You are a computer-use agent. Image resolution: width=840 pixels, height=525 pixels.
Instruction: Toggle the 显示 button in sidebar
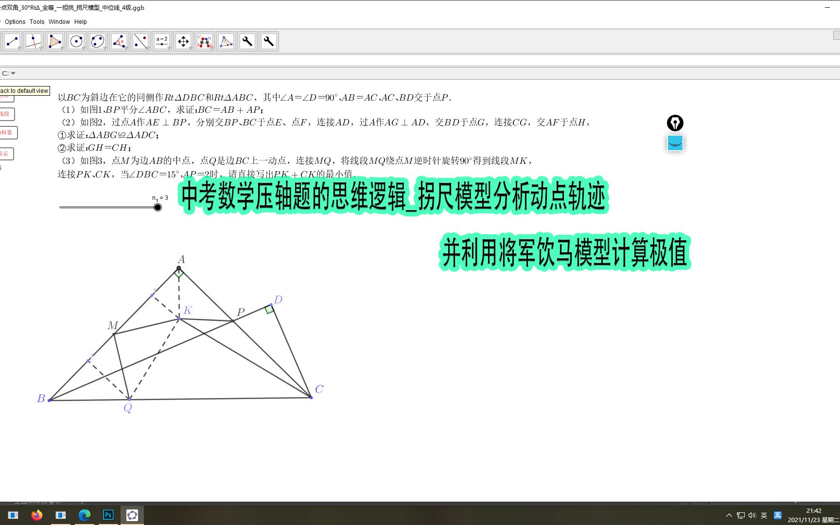pyautogui.click(x=7, y=153)
